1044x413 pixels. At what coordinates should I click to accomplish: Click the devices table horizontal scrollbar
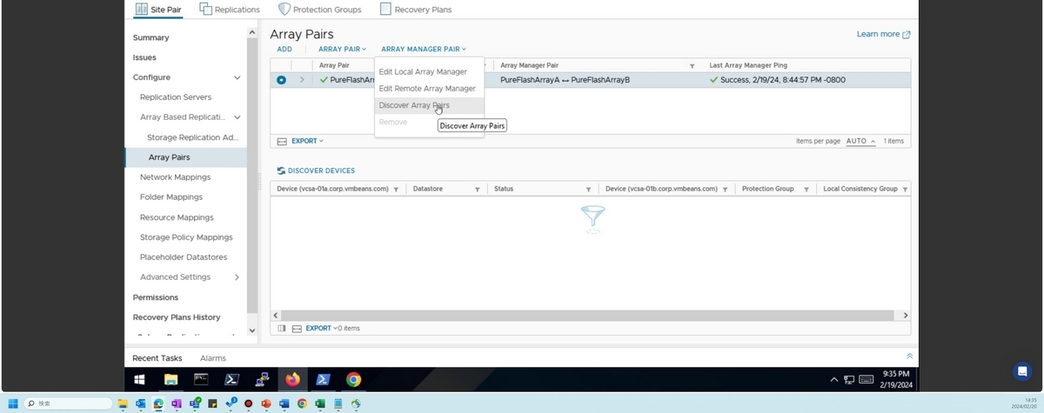tap(587, 316)
